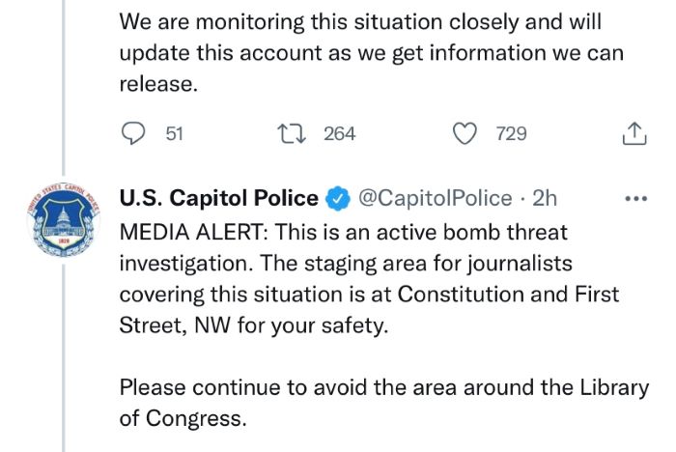The image size is (676, 452).
Task: Click the thread line above the avatar
Action: click(x=64, y=88)
